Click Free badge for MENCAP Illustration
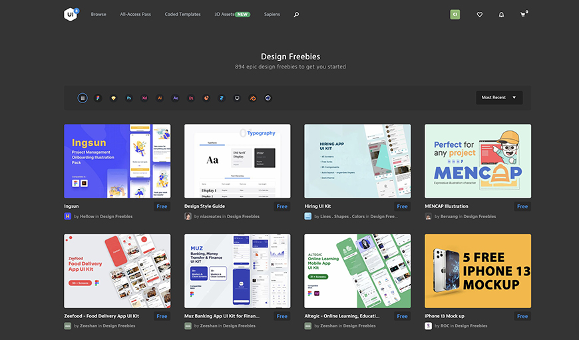This screenshot has width=579, height=340. [x=522, y=206]
